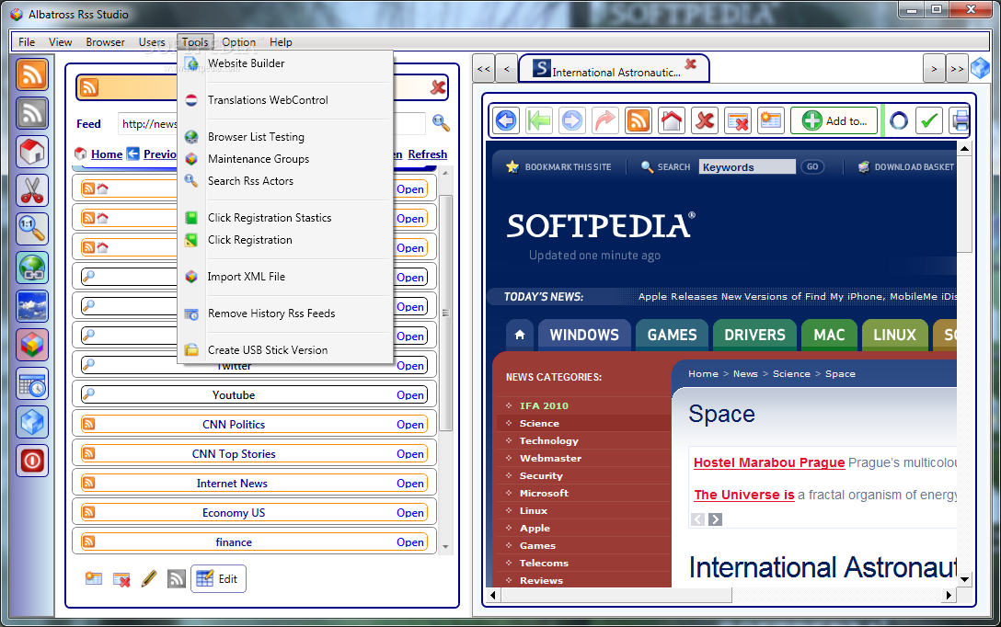Viewport: 1001px width, 627px height.
Task: Click the calendar clock sidebar icon
Action: click(32, 384)
